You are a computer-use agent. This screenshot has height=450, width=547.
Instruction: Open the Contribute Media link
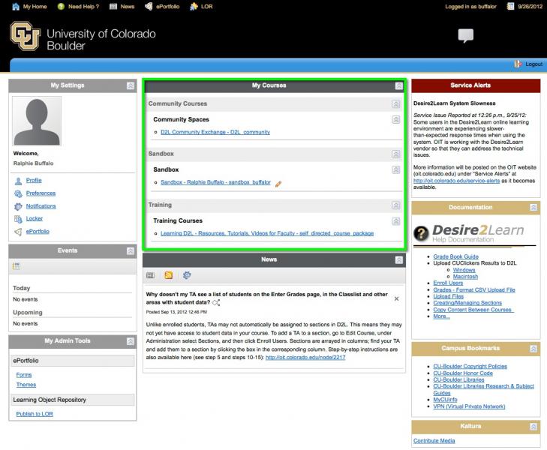434,441
